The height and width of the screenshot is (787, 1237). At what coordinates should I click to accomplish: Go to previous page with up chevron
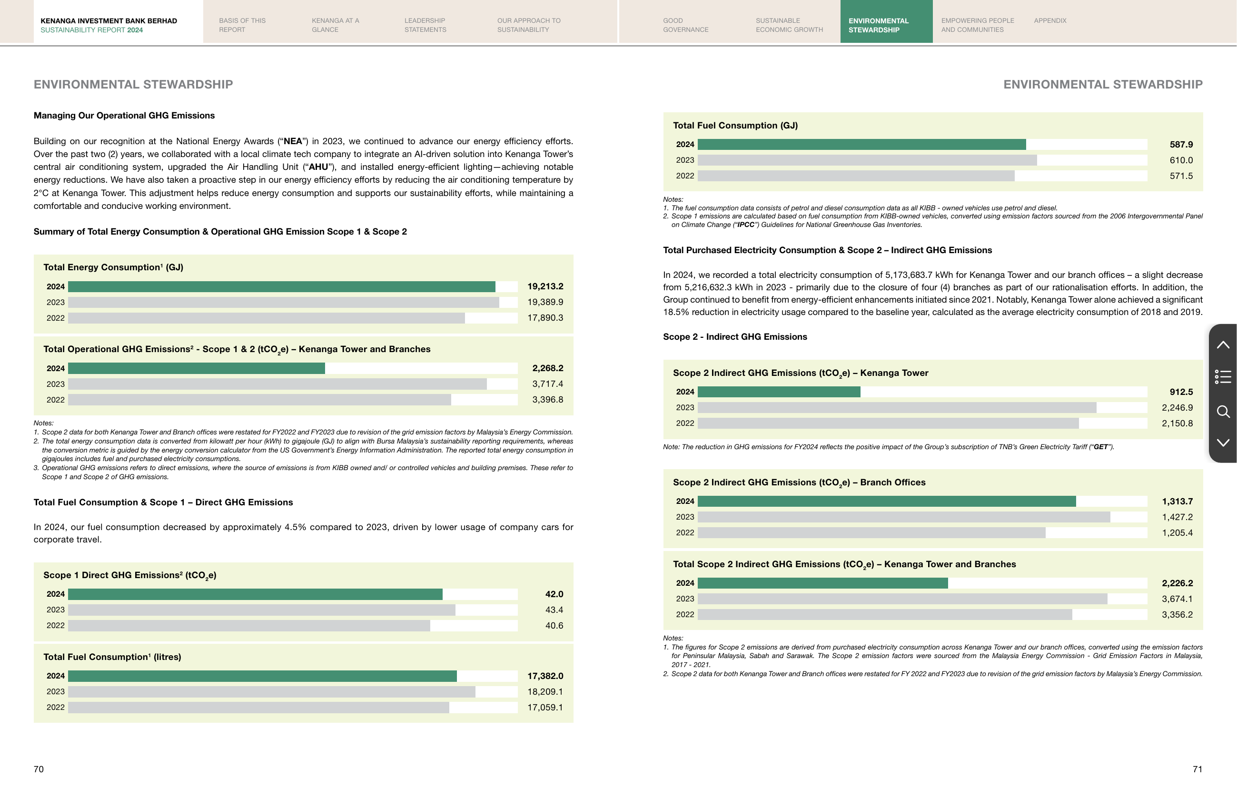click(1223, 344)
